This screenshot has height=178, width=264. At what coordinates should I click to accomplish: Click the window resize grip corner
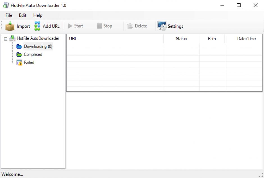click(261, 175)
